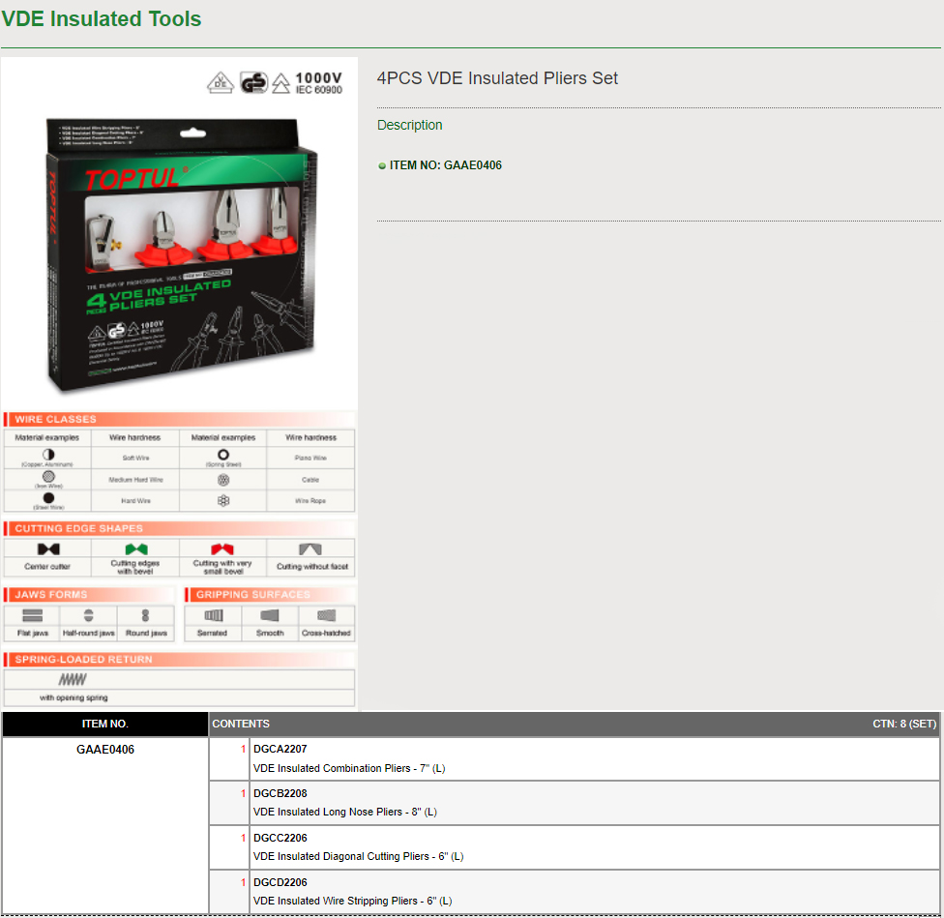This screenshot has width=944, height=918.
Task: Click the red very small bevel icon
Action: [222, 549]
